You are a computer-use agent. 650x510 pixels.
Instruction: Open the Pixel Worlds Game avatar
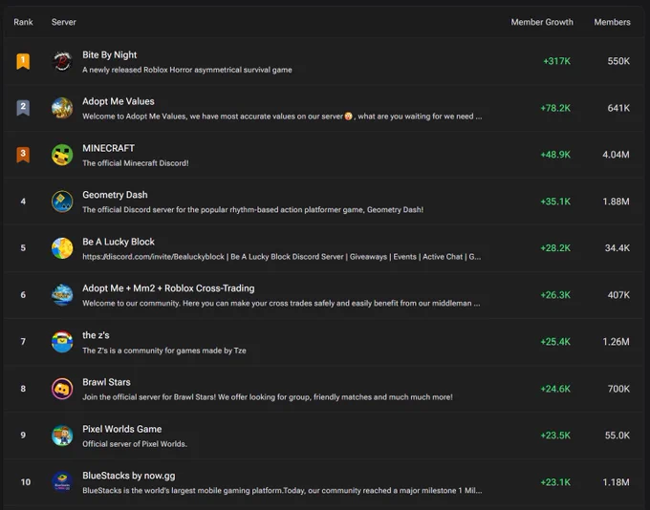(62, 436)
